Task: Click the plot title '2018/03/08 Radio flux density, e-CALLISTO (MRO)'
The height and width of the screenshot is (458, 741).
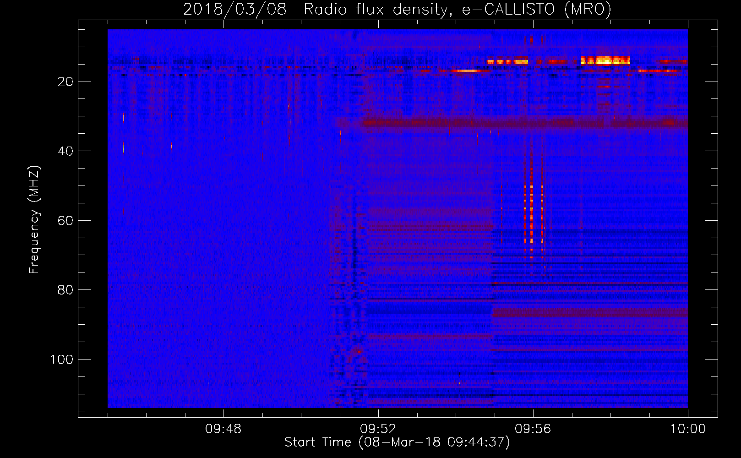Action: tap(397, 9)
